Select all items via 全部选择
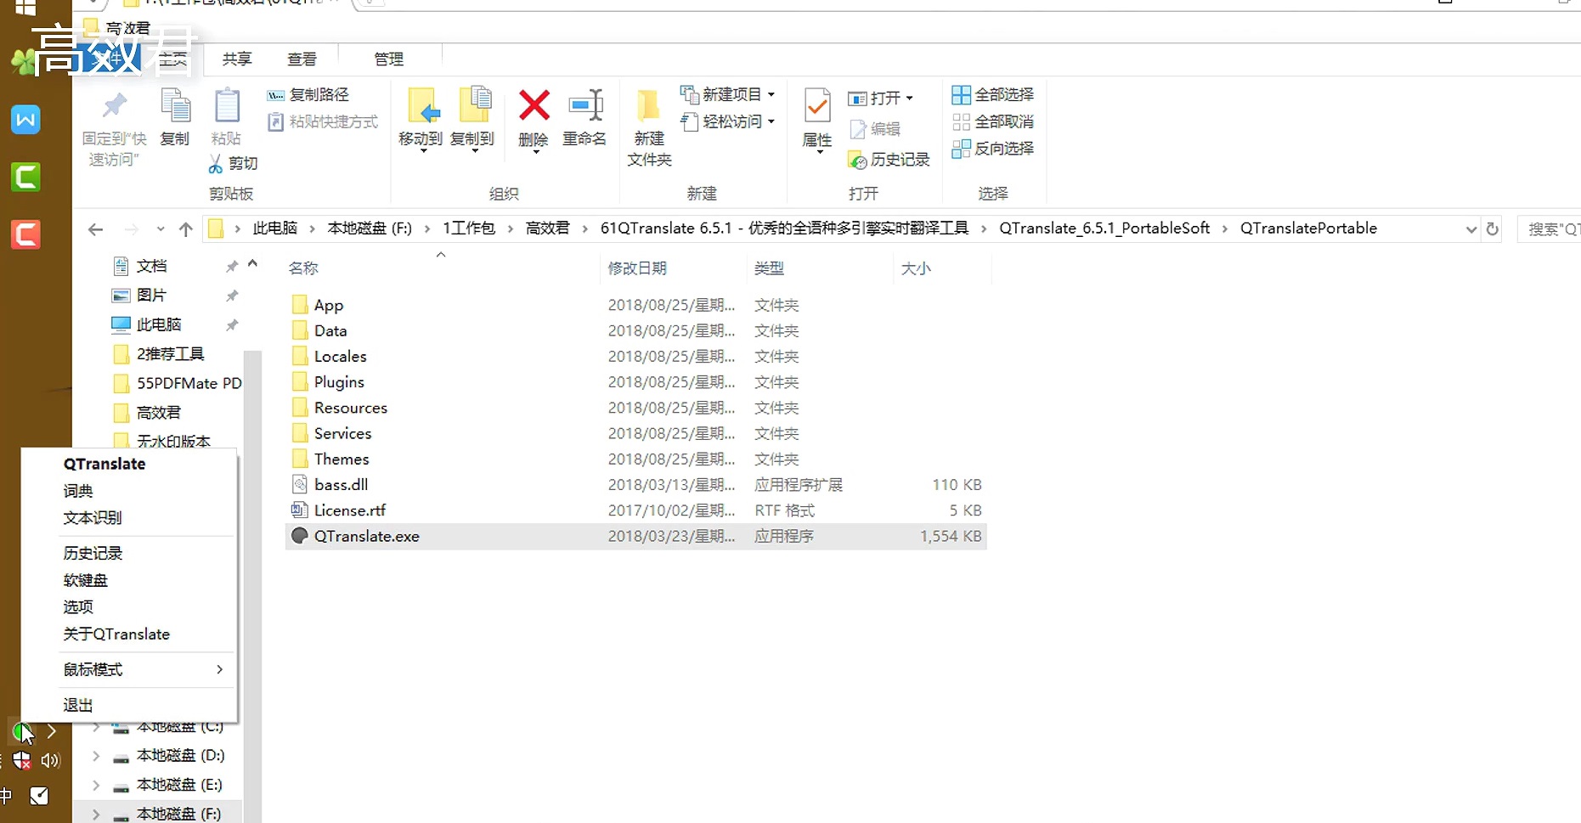Viewport: 1581px width, 823px height. coord(992,93)
